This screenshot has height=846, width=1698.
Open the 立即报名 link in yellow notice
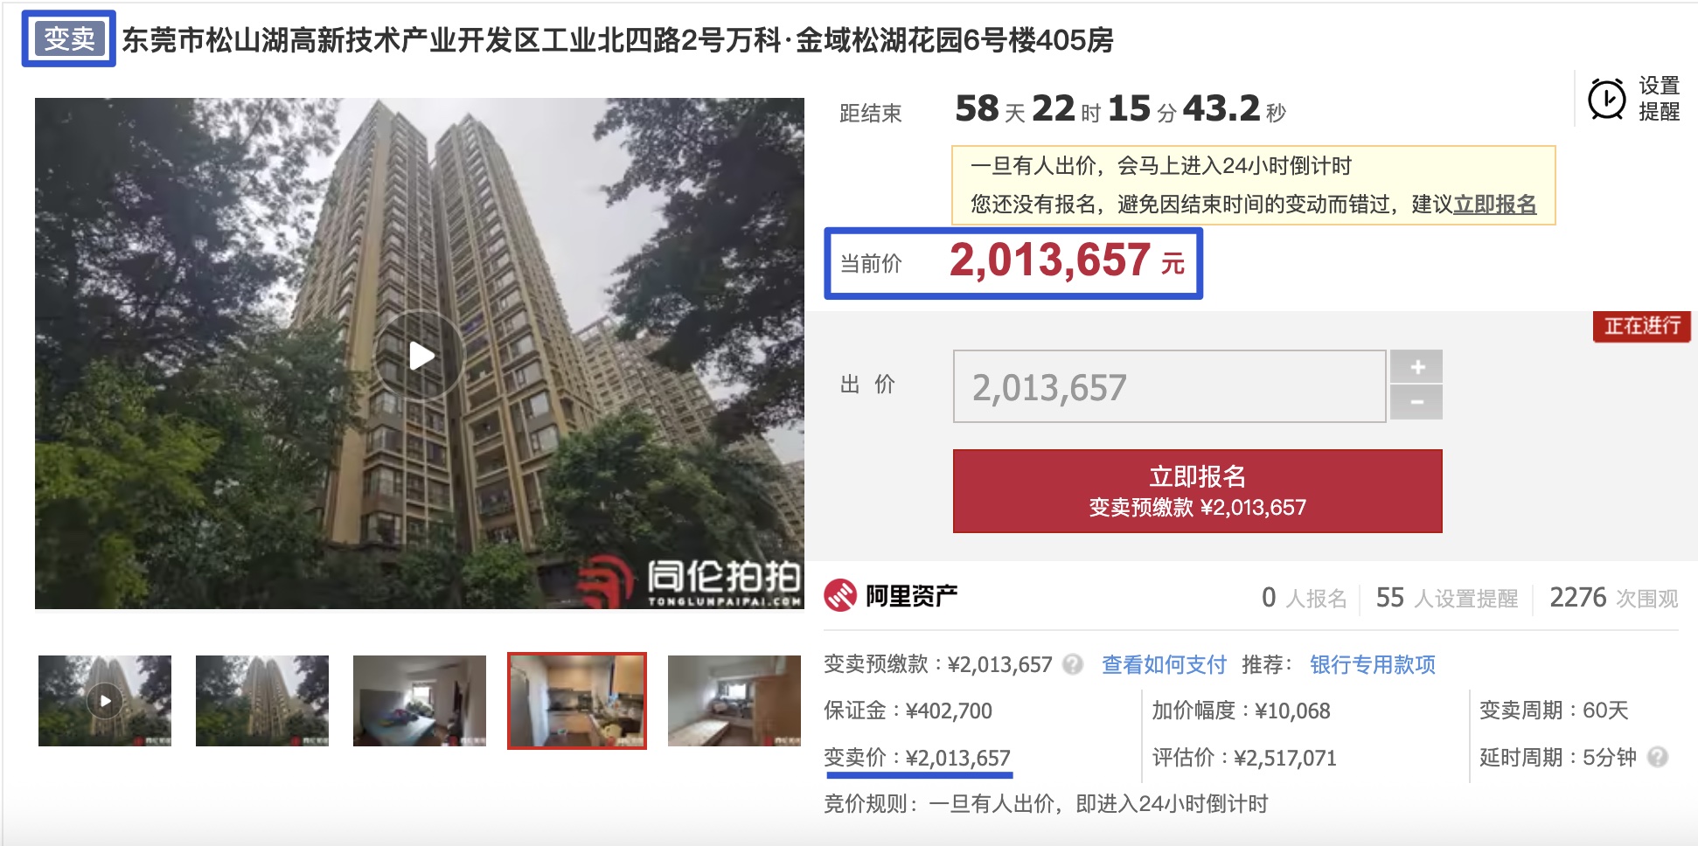coord(1495,205)
